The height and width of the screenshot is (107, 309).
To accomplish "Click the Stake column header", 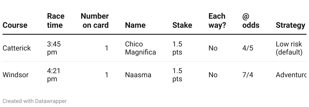I will pos(182,25).
